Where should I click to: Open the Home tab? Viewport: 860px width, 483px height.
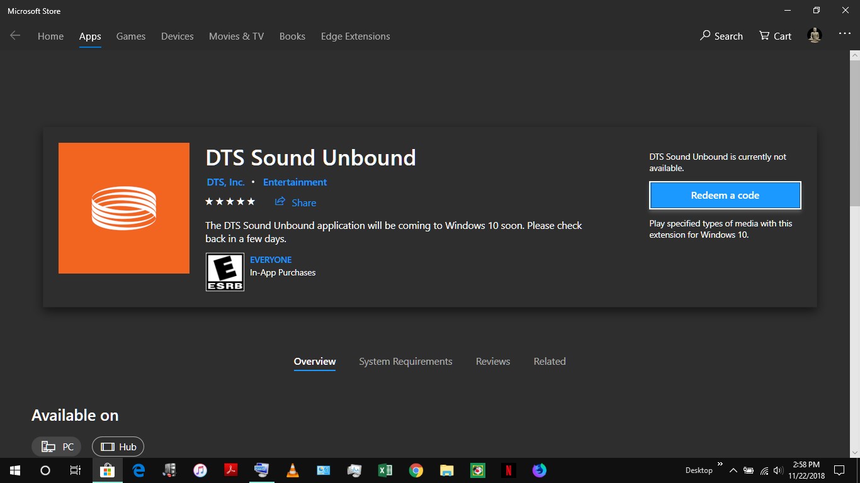point(50,36)
